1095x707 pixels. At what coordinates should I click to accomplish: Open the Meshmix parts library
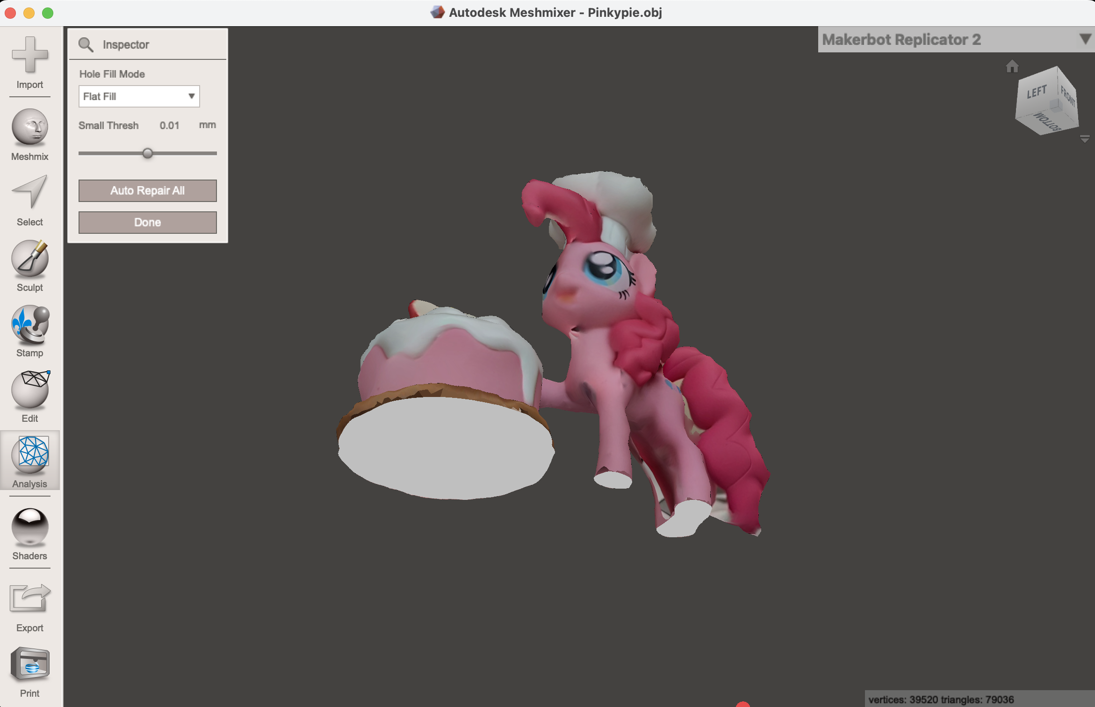click(29, 132)
